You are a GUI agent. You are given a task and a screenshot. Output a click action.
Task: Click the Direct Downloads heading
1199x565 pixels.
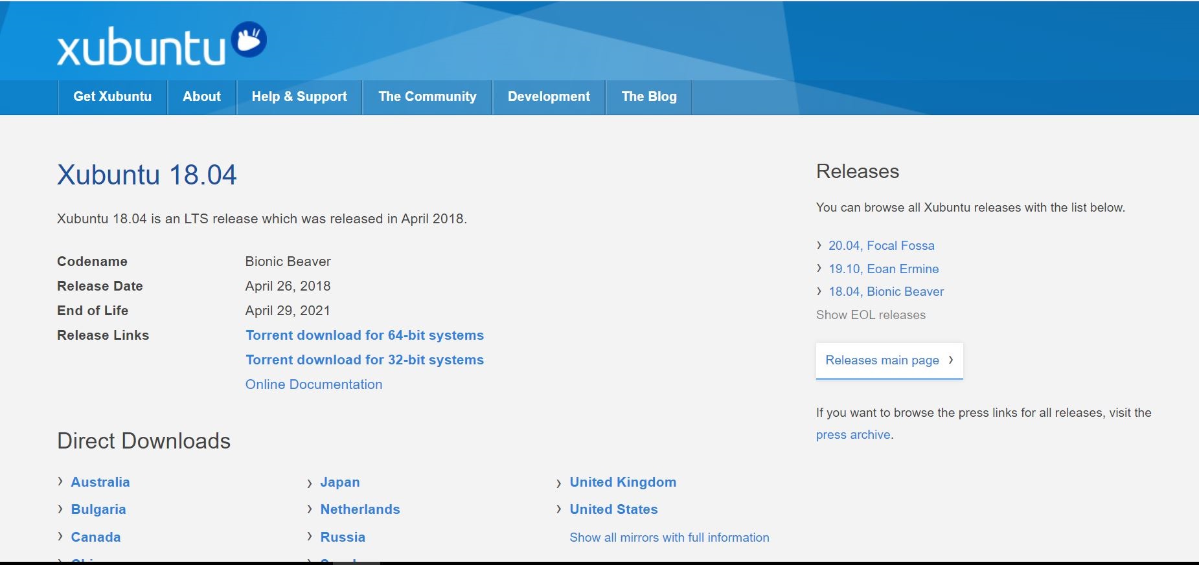144,441
